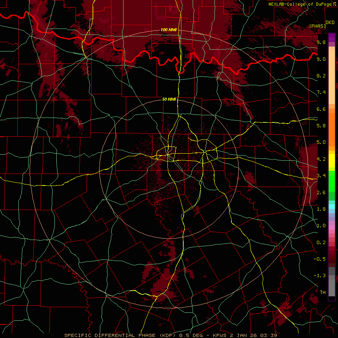Pick the yellow segment of the color bar
This screenshot has height=338, width=338.
[x=332, y=161]
